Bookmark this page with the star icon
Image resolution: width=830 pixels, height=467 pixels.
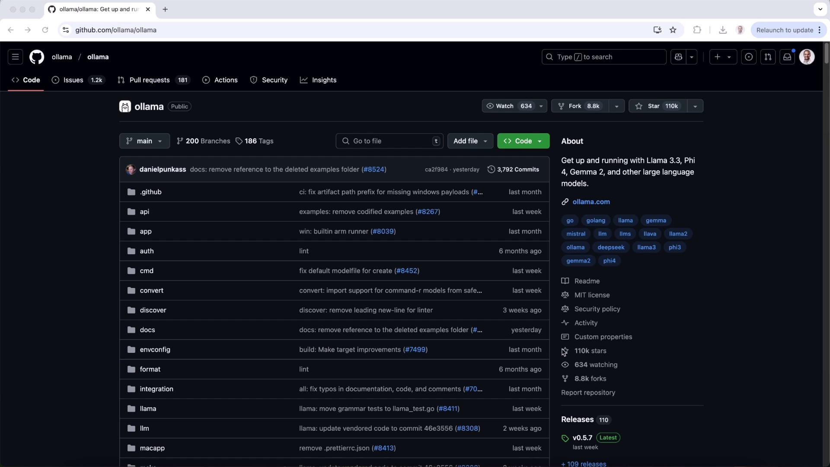coord(673,30)
